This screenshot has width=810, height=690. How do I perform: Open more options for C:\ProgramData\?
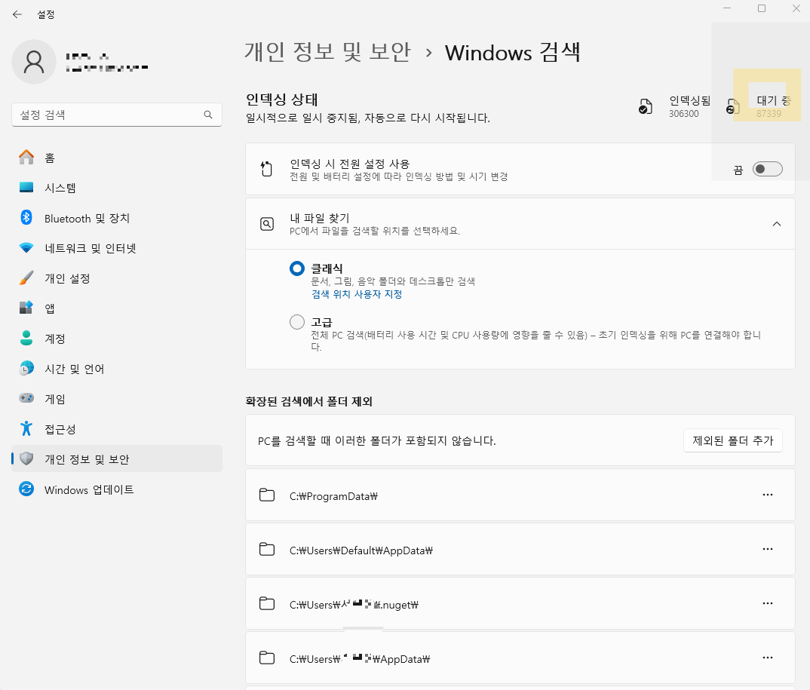768,495
